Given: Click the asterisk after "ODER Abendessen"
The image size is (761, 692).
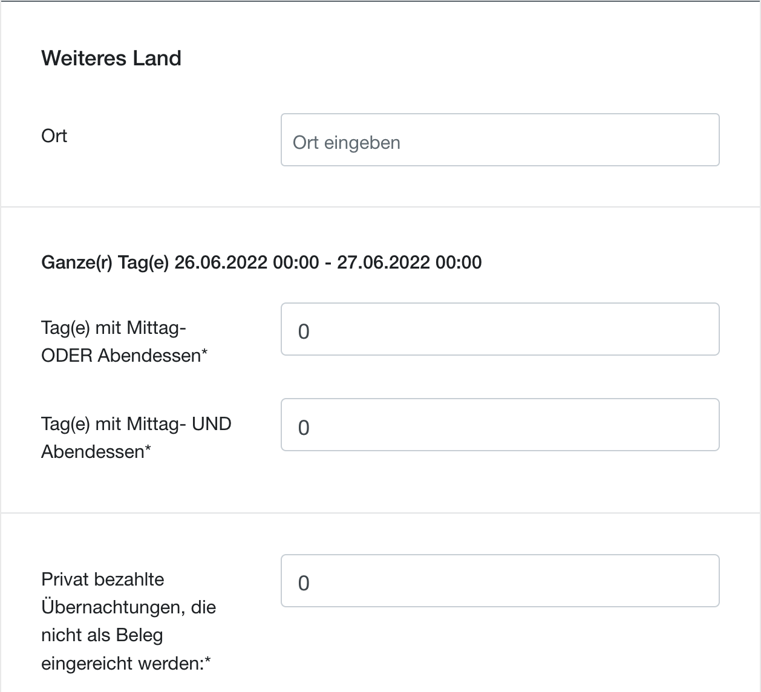Looking at the screenshot, I should pos(204,353).
